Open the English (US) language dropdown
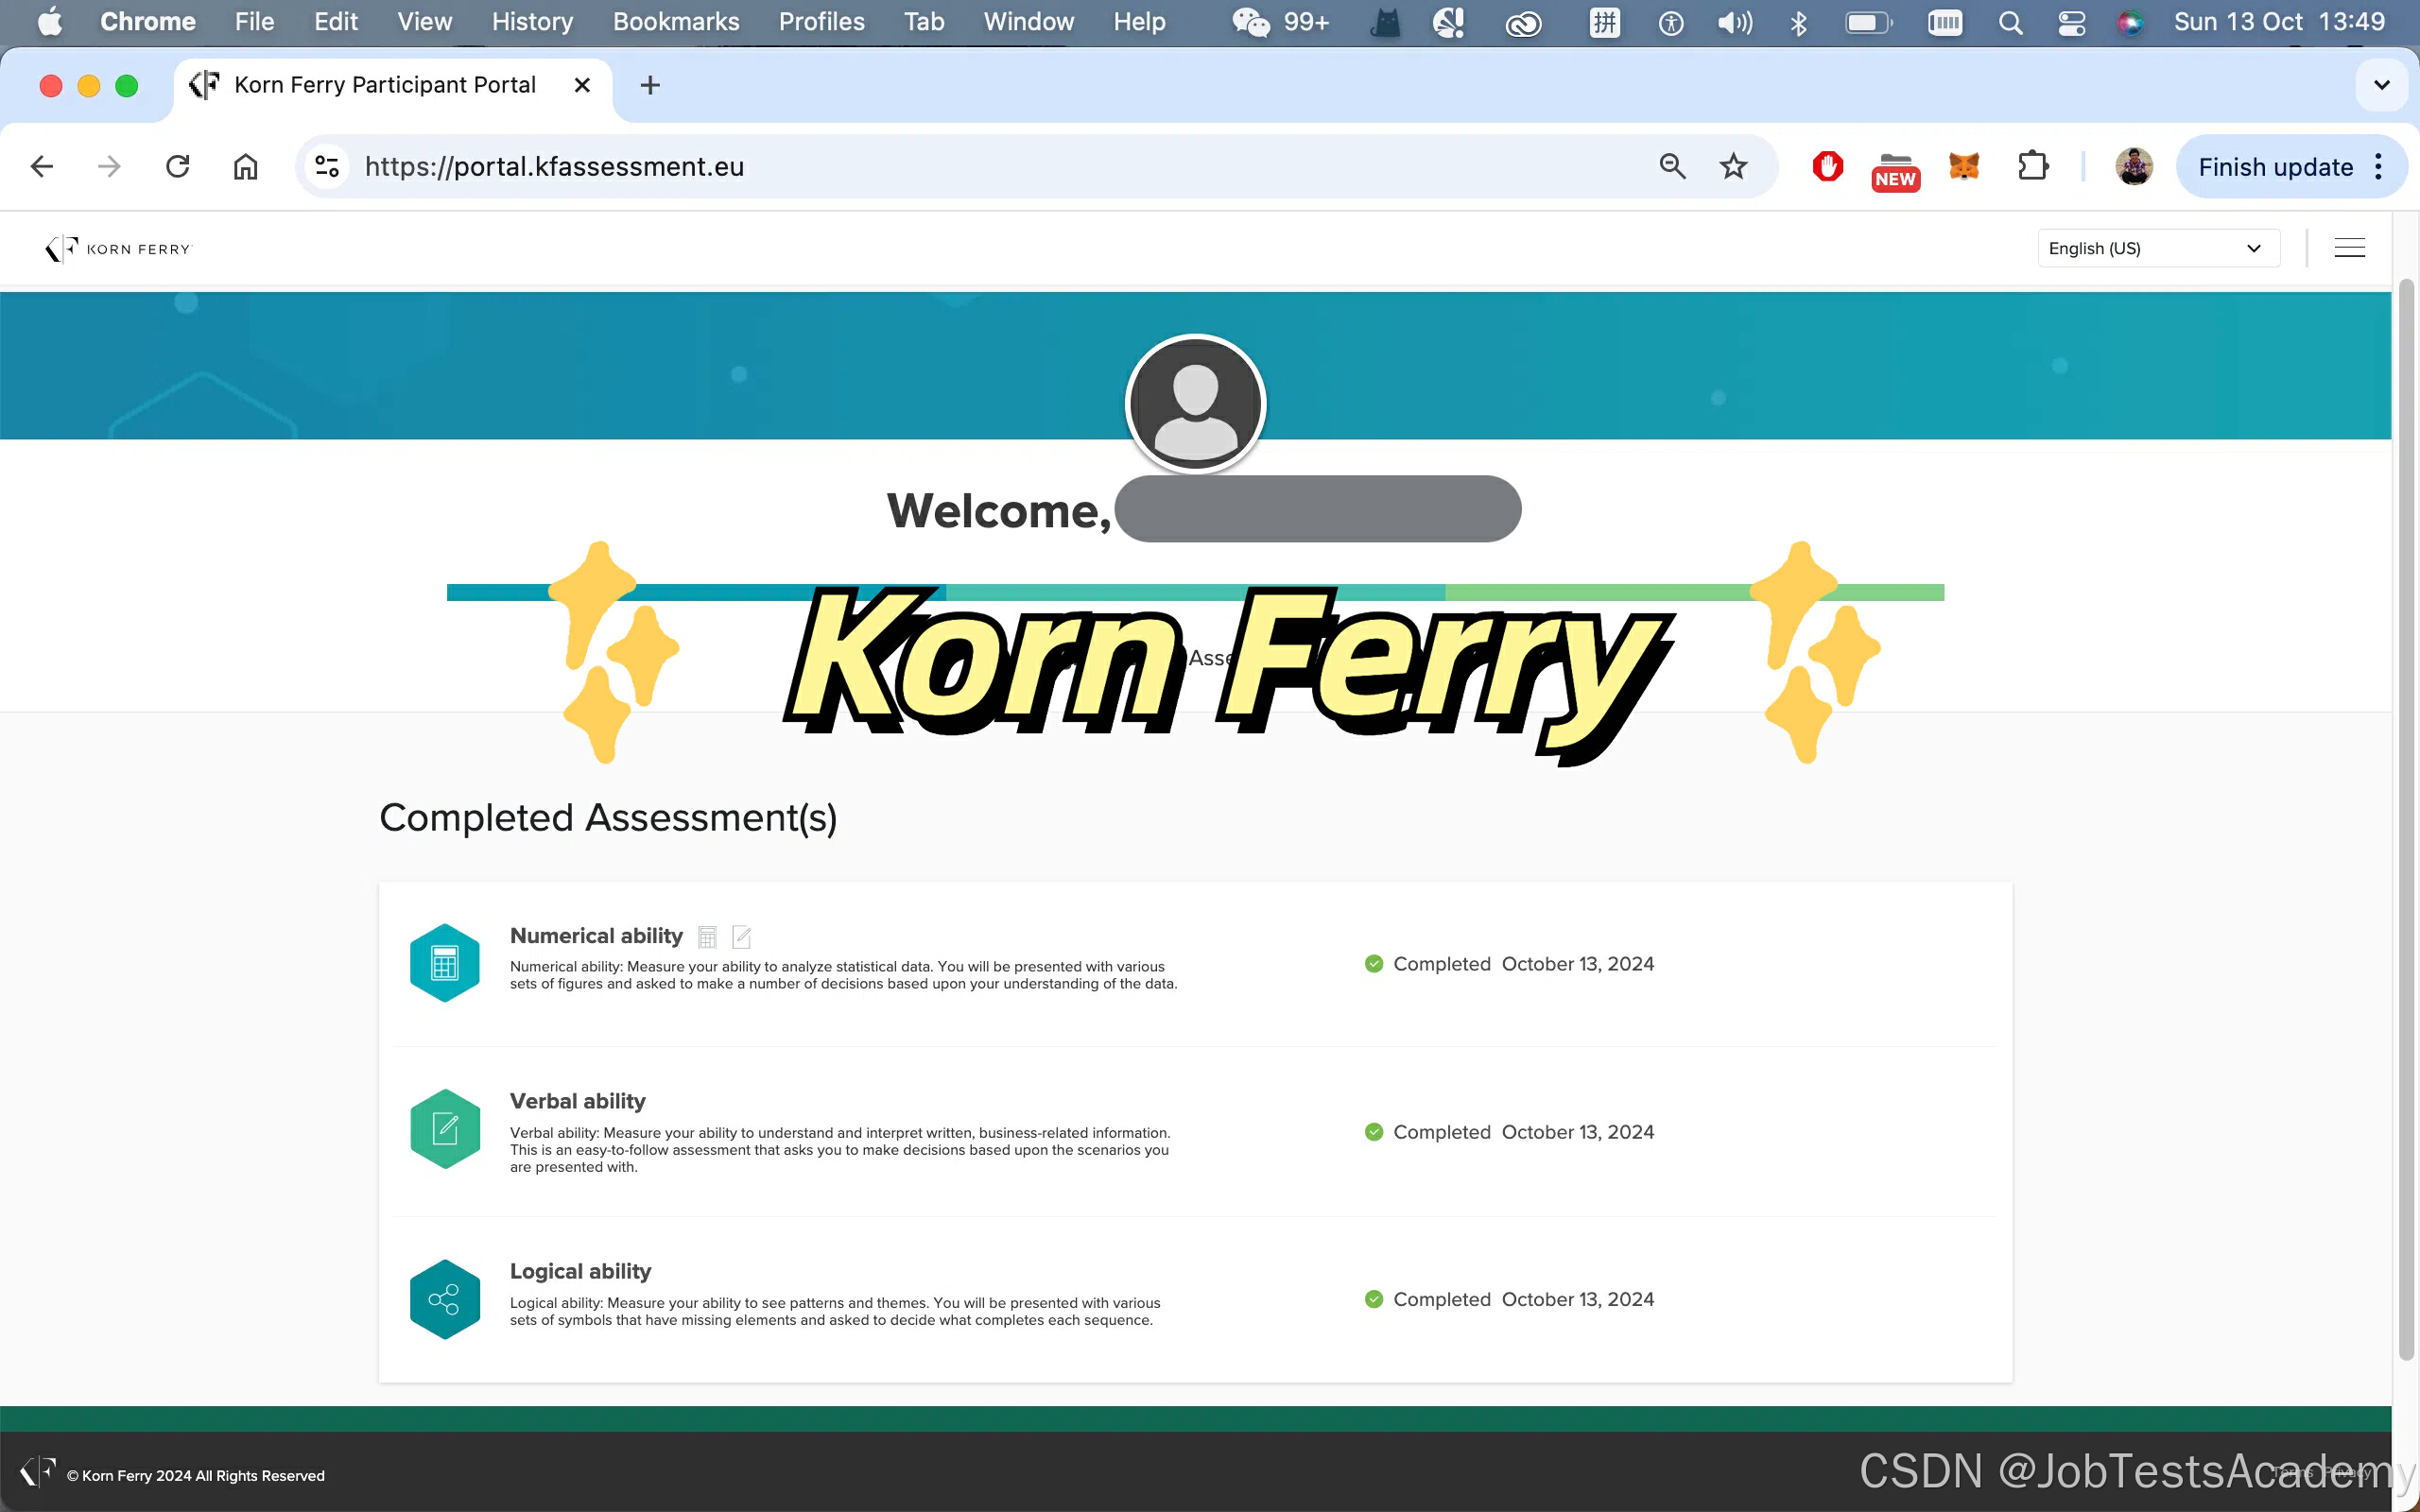 tap(2158, 248)
